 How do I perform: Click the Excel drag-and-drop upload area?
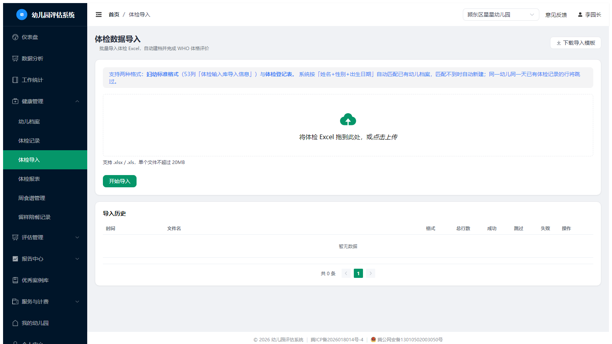click(x=348, y=125)
